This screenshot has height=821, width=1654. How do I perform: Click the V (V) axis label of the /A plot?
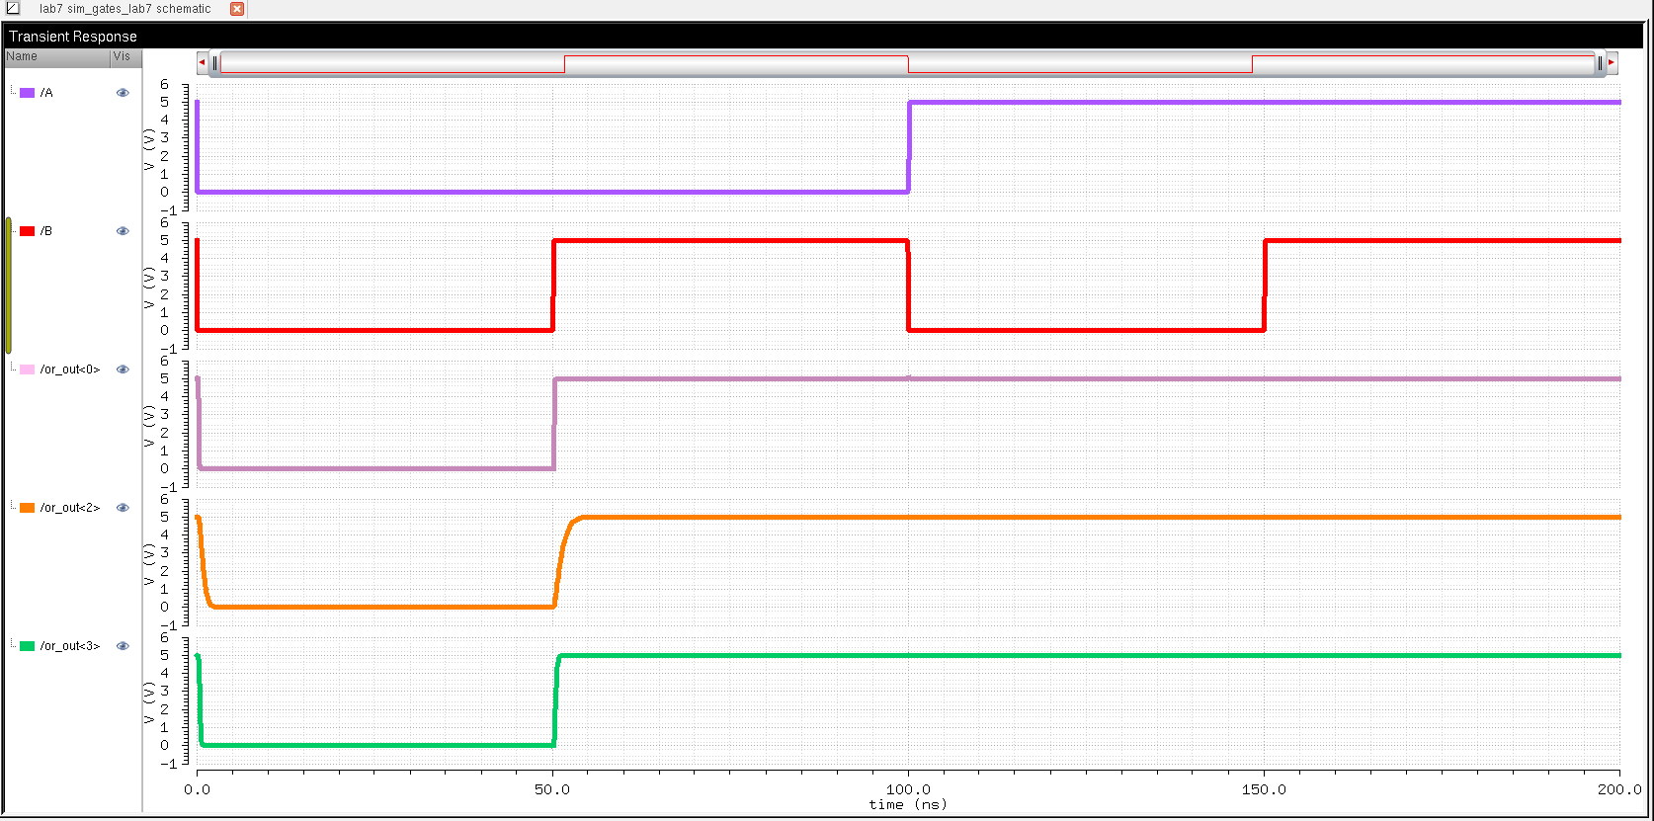(x=149, y=150)
